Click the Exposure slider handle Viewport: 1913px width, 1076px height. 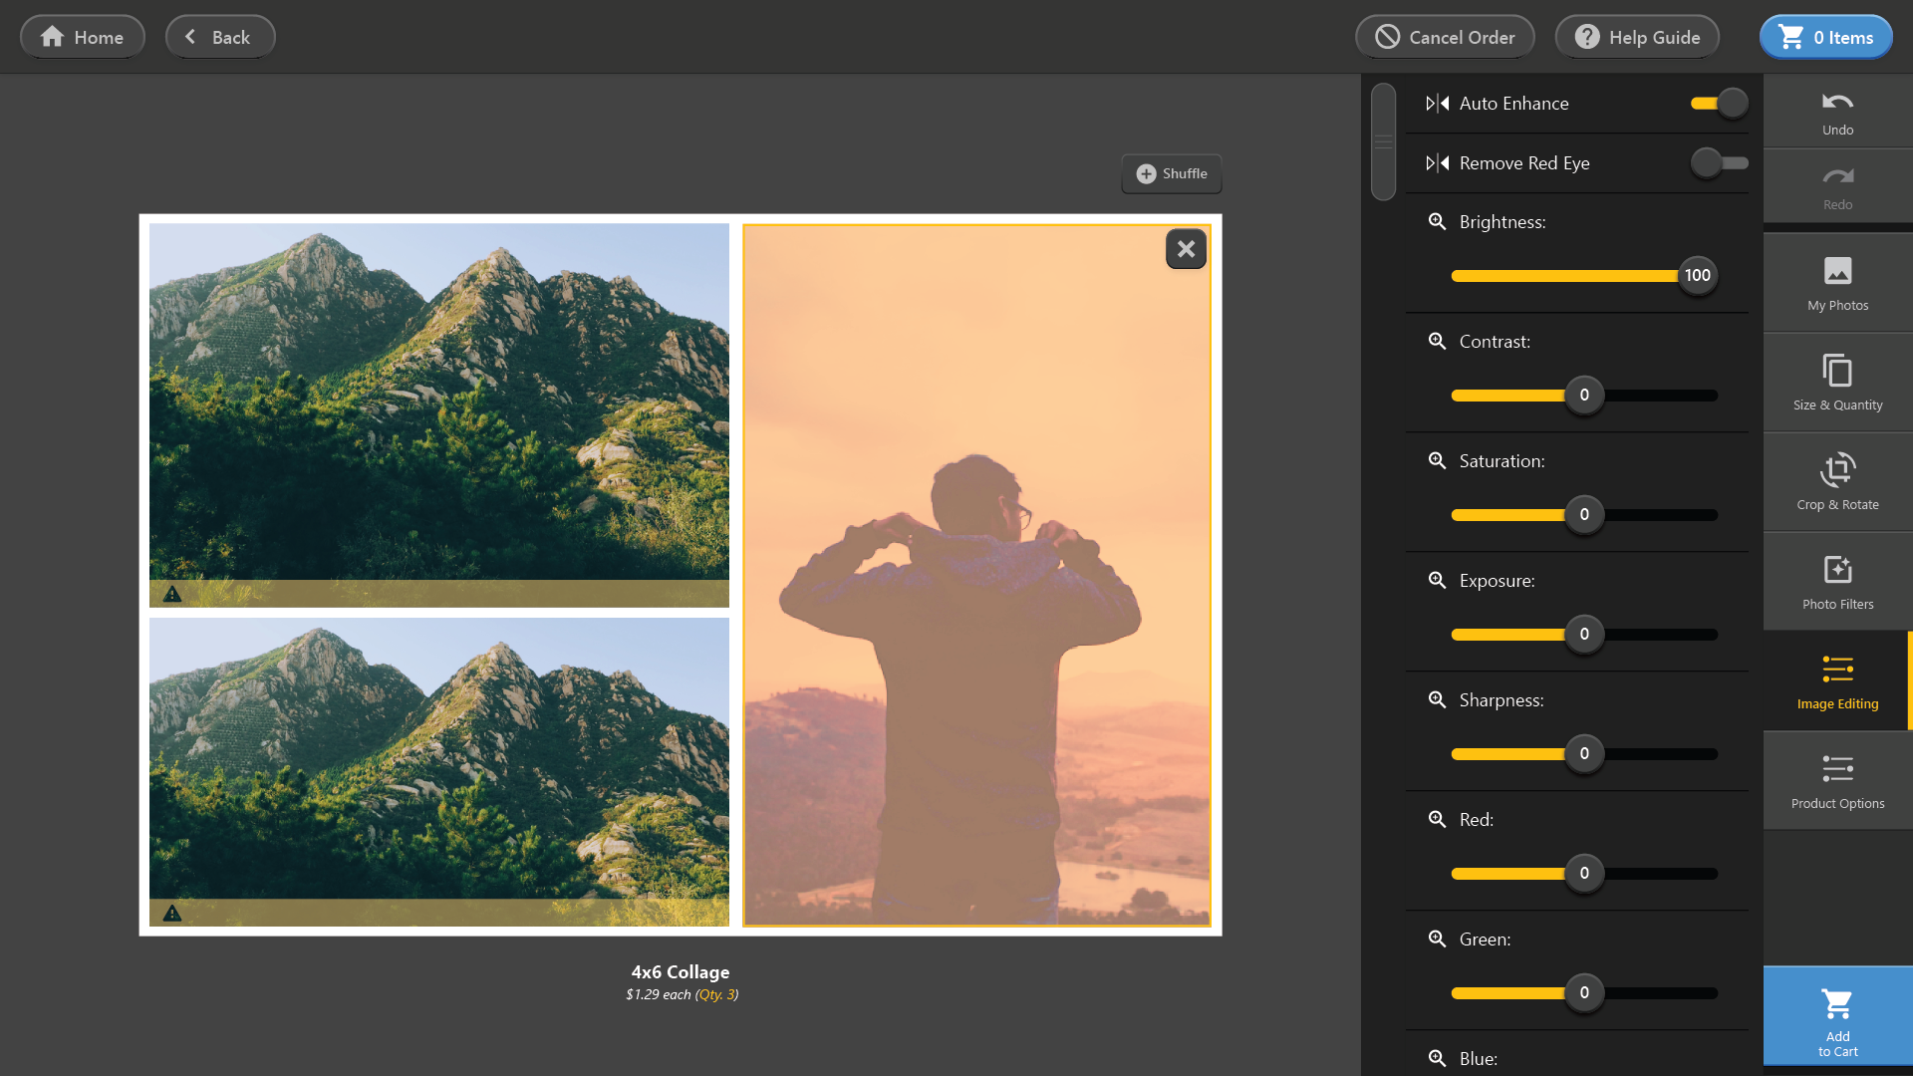click(x=1584, y=634)
